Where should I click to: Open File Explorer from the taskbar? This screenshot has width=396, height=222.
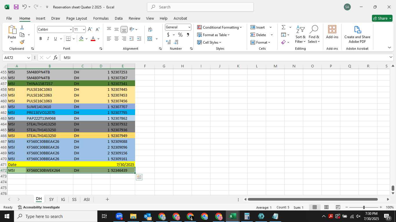coord(133,216)
